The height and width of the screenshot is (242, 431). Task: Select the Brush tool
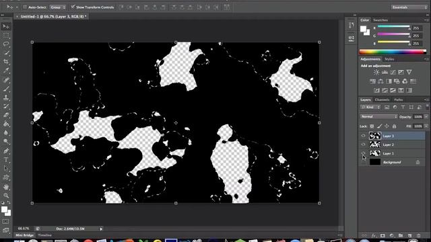(6, 89)
